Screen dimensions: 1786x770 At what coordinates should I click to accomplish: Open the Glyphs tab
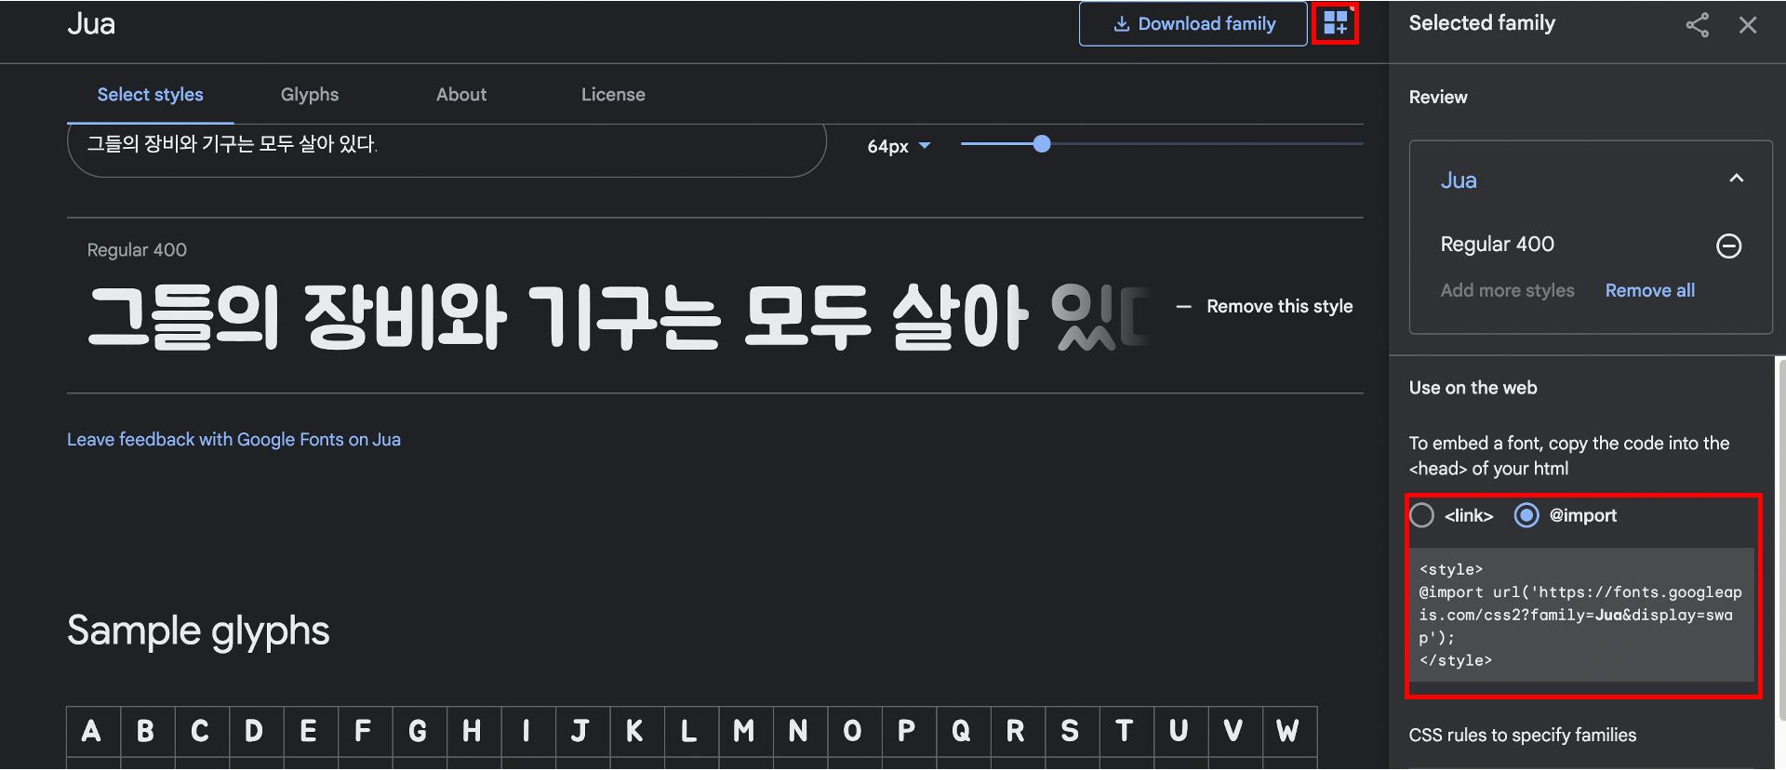310,95
